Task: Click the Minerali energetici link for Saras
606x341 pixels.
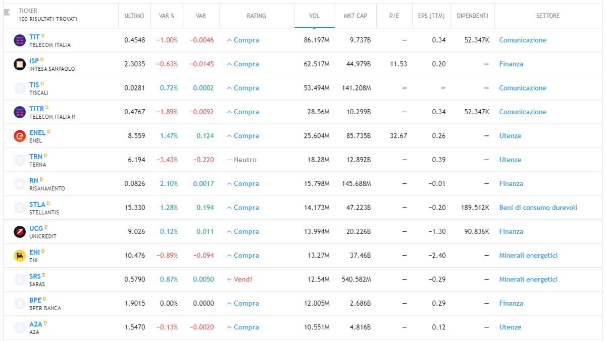Action: (529, 279)
